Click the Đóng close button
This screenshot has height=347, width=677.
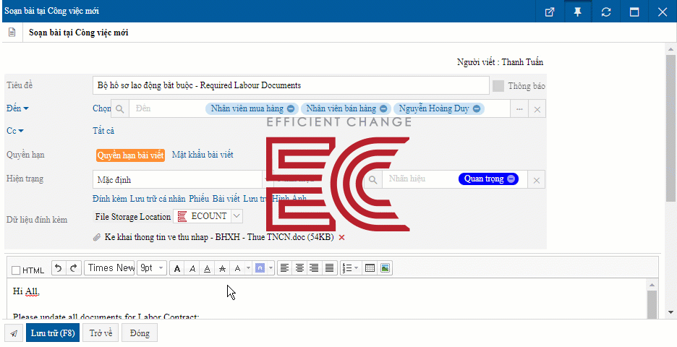click(140, 333)
